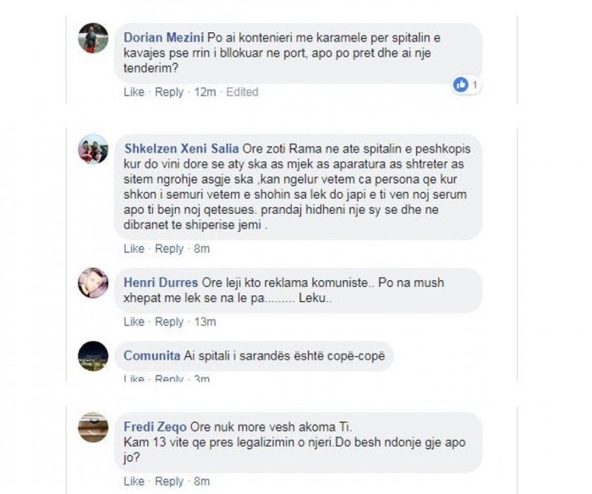Image resolution: width=592 pixels, height=494 pixels.
Task: Open Dorian Mezini's profile name link
Action: [163, 37]
